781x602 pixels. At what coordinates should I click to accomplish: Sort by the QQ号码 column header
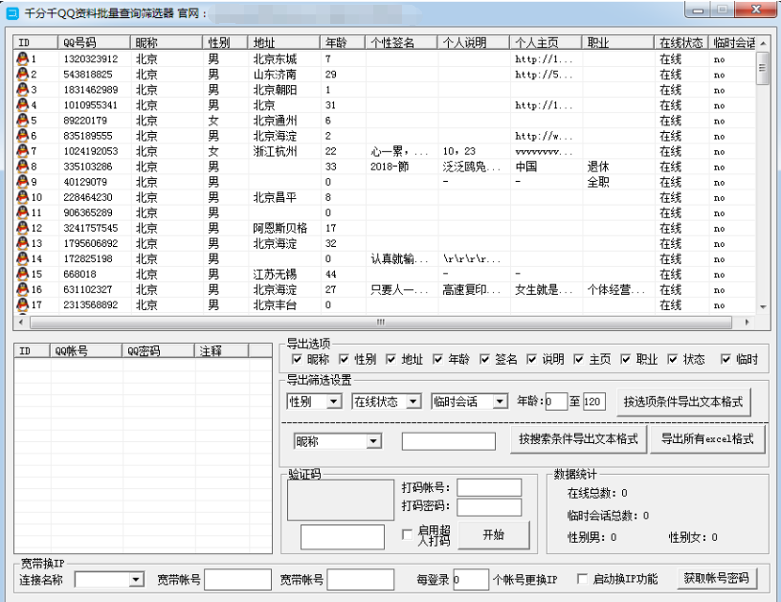[x=94, y=43]
